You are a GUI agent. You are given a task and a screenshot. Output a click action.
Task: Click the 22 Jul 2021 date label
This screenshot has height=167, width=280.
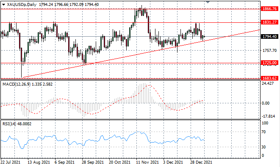coord(10,162)
